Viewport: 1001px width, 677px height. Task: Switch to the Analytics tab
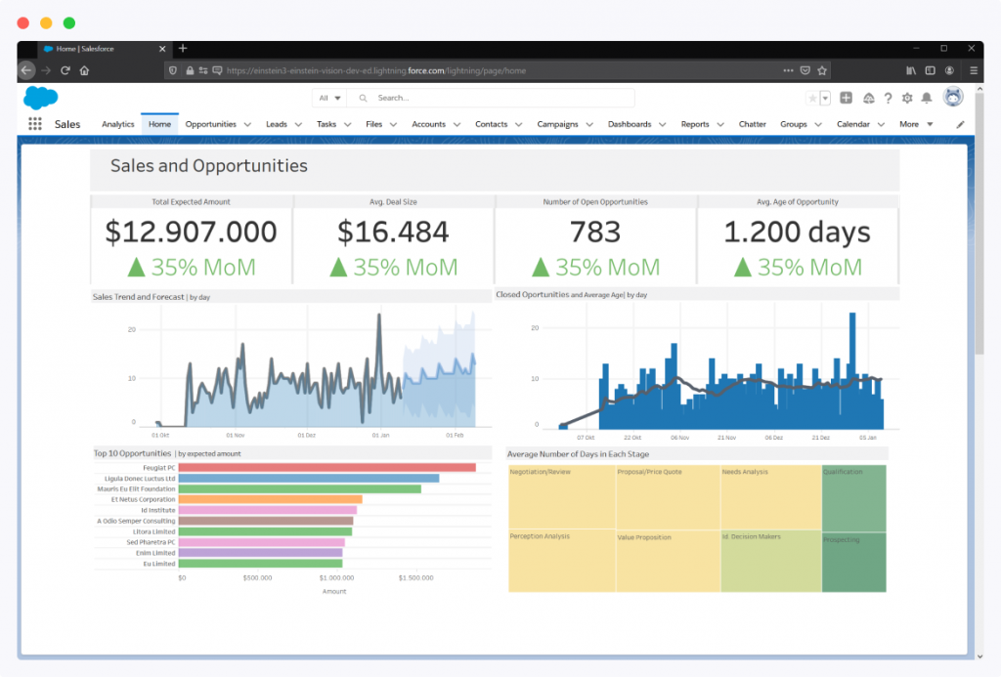pos(117,124)
